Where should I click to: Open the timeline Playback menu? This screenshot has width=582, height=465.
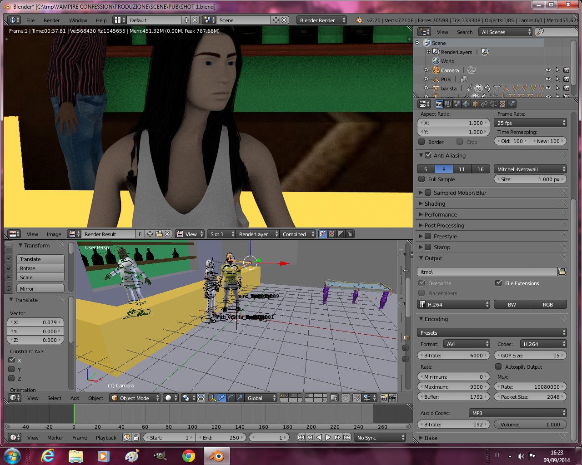click(x=106, y=437)
